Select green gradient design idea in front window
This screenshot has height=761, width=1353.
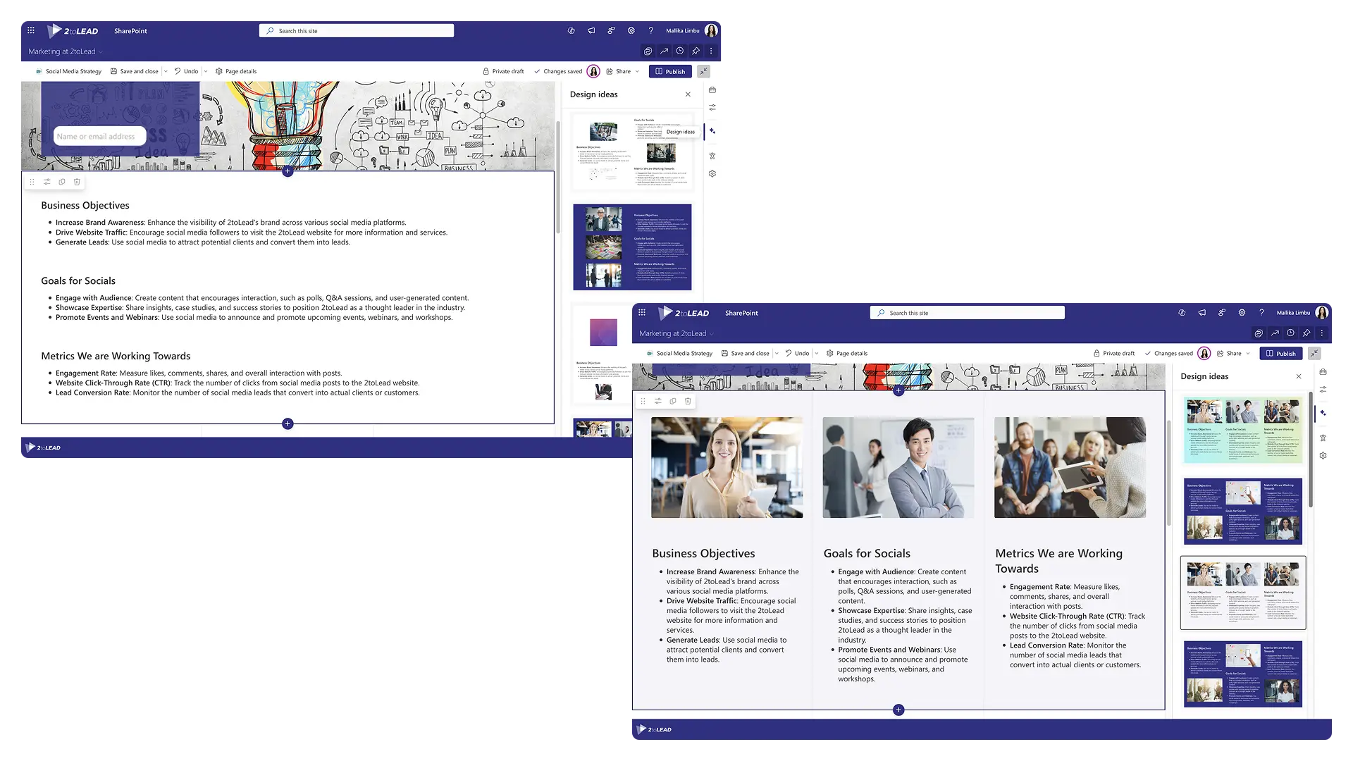coord(1243,430)
